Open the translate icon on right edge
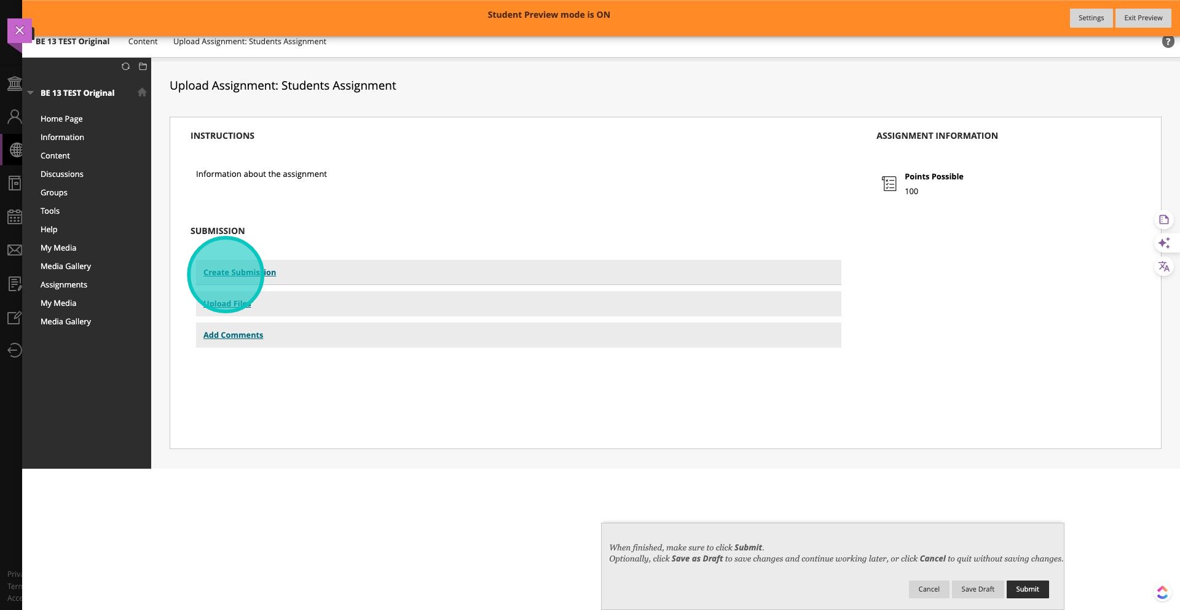The image size is (1180, 610). tap(1163, 267)
